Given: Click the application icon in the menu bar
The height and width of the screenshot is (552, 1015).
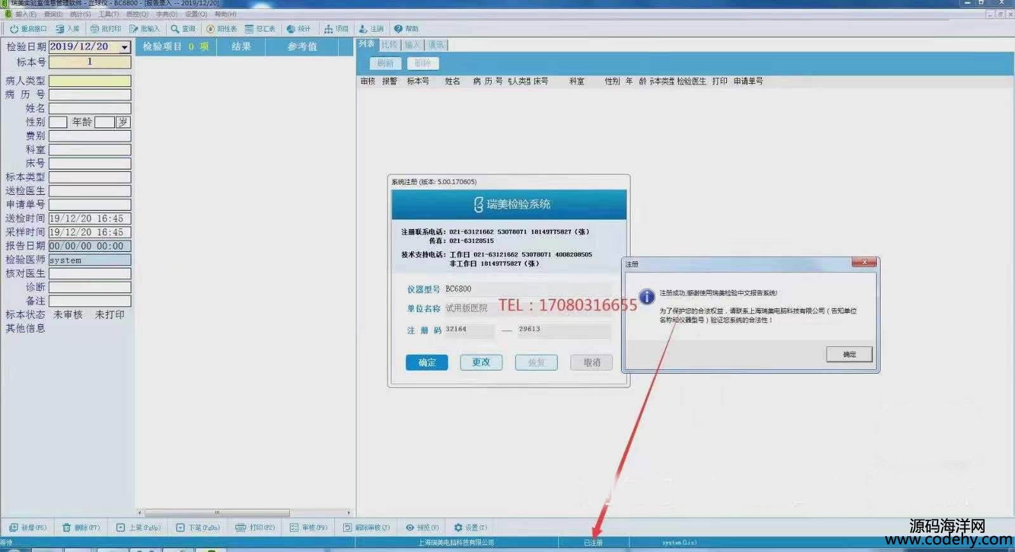Looking at the screenshot, I should (x=8, y=14).
